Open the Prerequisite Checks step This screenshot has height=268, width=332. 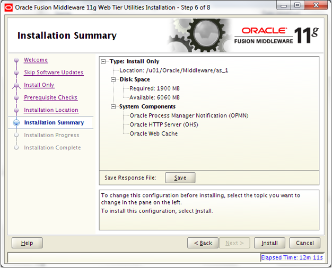click(50, 97)
